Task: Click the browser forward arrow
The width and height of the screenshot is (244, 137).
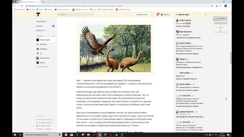Action: (18, 6)
